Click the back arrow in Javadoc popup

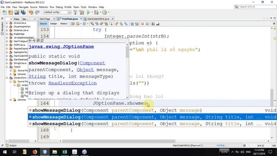tap(30, 40)
